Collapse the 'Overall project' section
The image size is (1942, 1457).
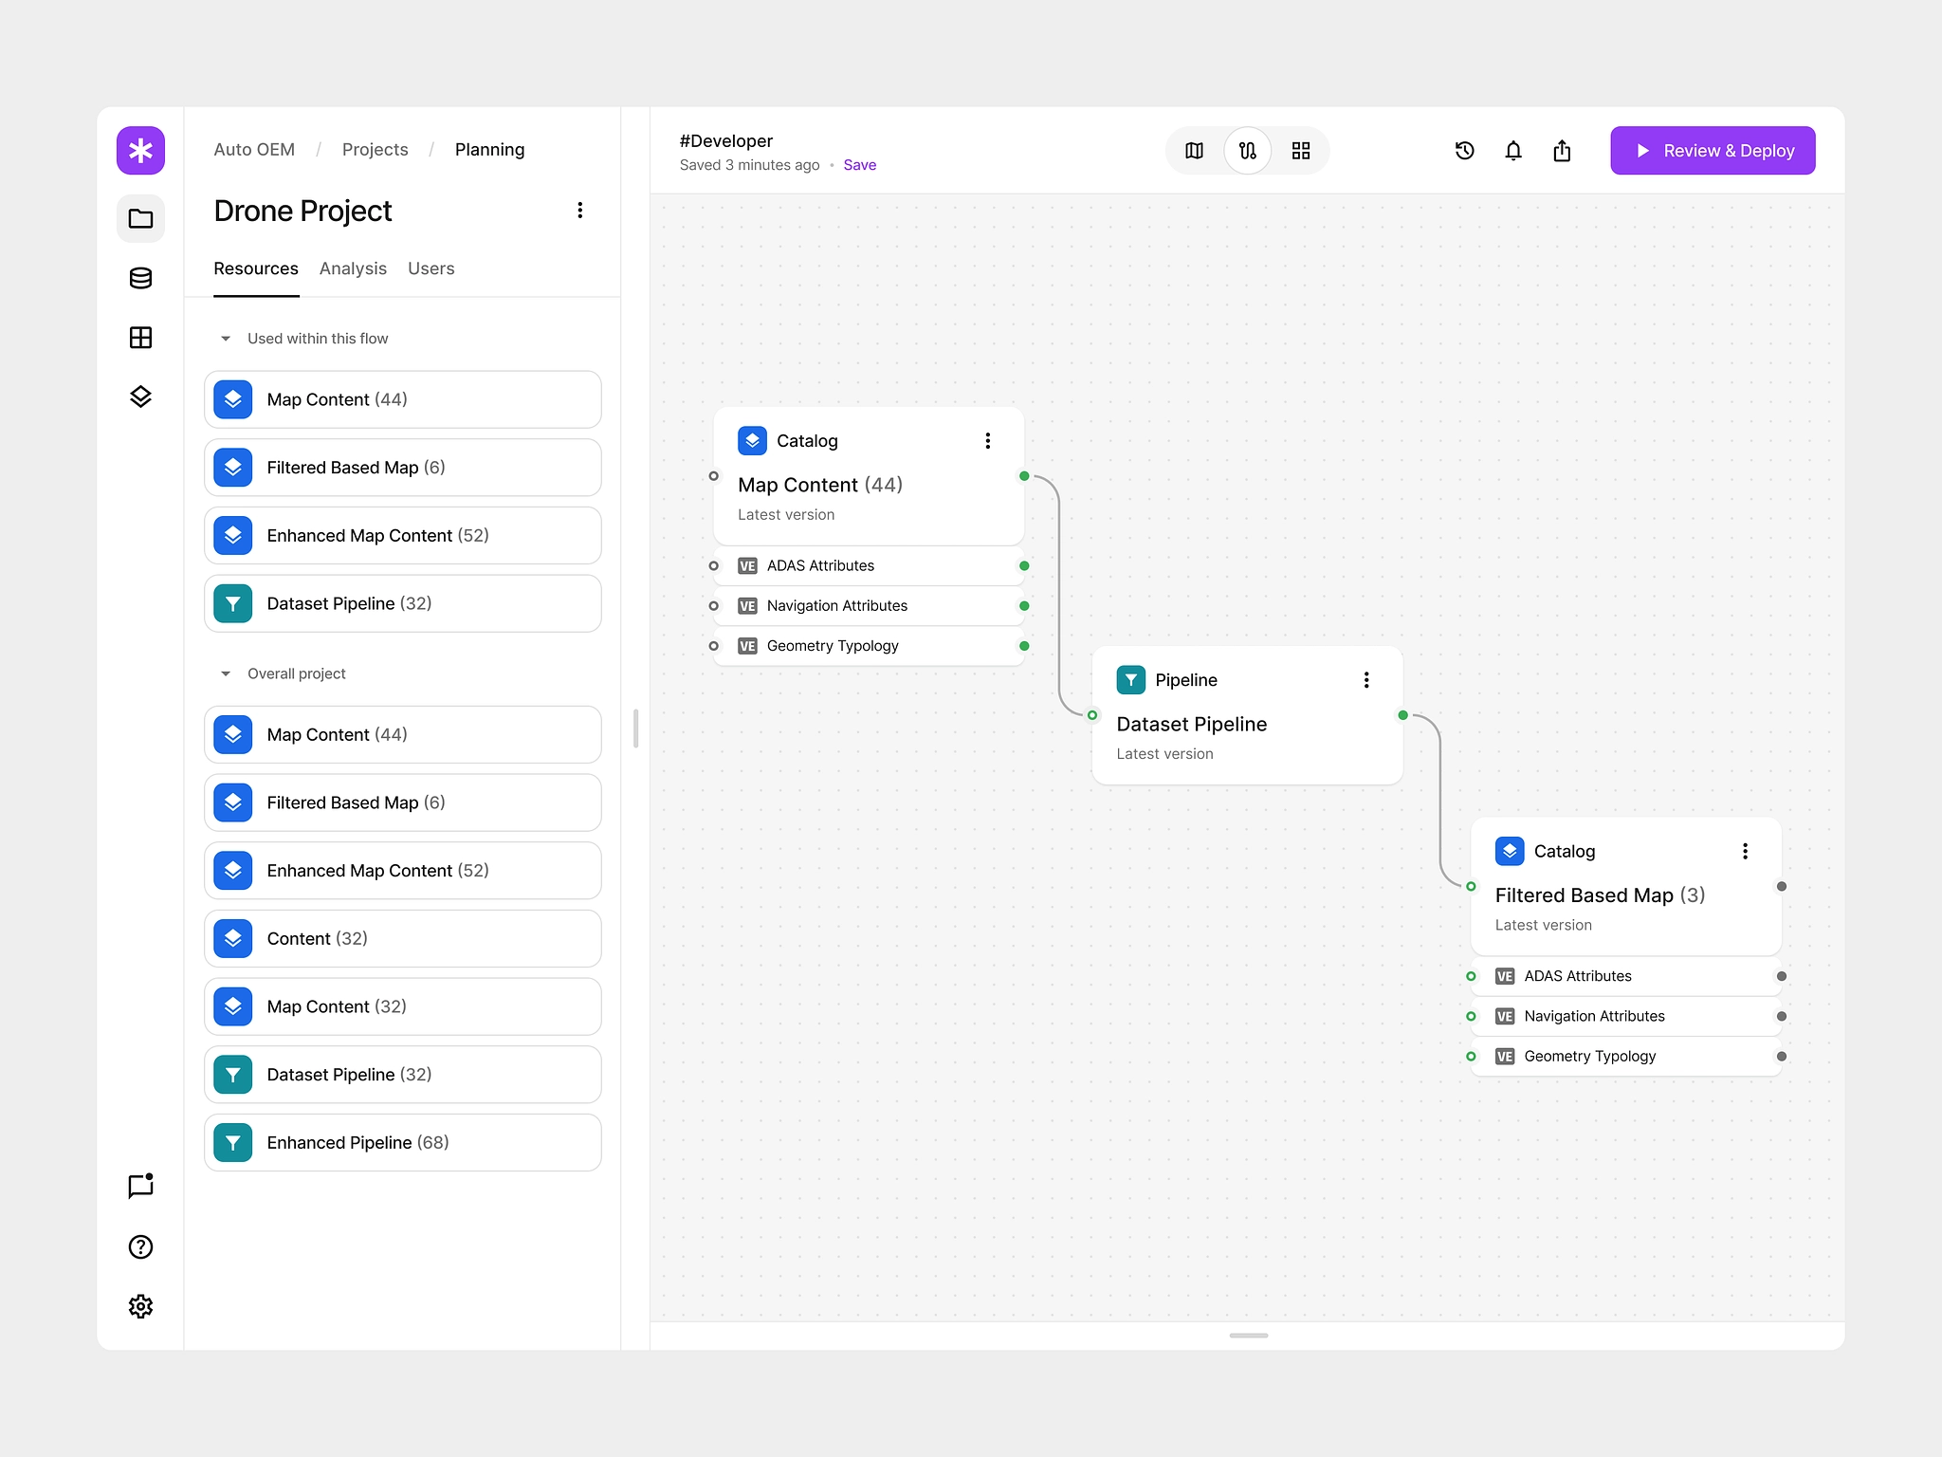[x=226, y=673]
